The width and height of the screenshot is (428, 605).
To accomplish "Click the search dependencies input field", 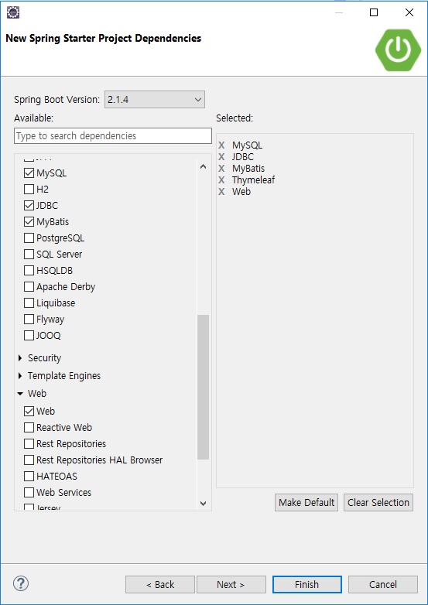I will pyautogui.click(x=113, y=136).
